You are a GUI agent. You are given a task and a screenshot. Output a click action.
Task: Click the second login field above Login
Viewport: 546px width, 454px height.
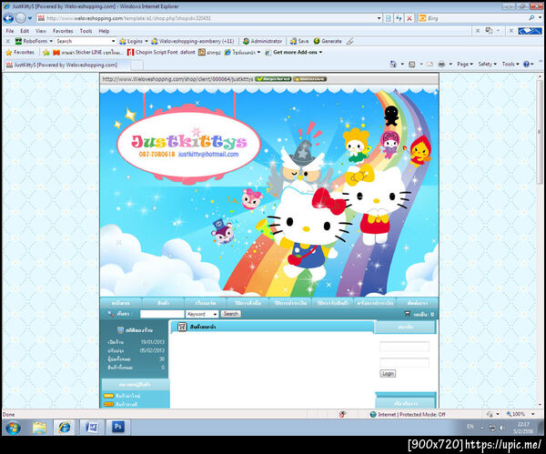tap(404, 363)
